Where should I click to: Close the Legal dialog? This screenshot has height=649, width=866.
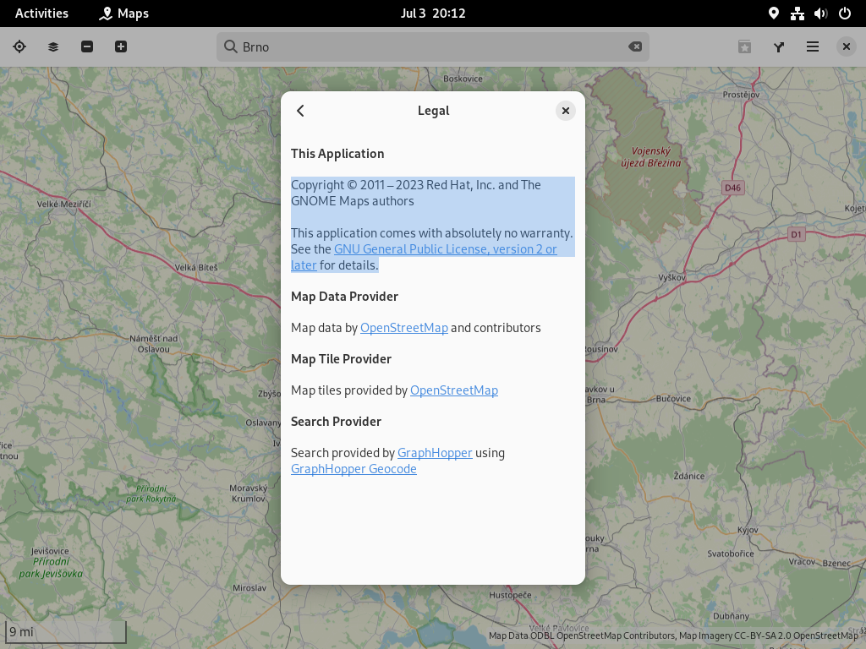point(566,111)
